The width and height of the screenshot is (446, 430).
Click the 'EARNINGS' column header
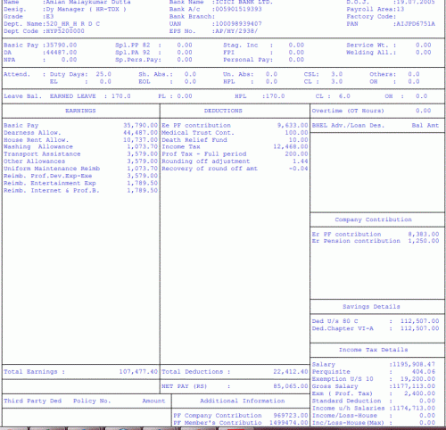(80, 111)
